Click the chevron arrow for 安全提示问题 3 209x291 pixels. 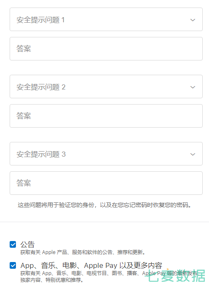193,154
